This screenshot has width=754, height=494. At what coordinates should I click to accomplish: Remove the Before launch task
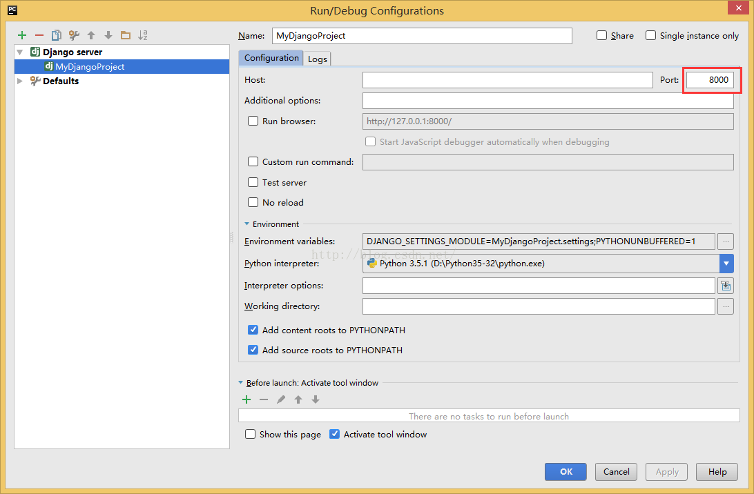pyautogui.click(x=264, y=399)
